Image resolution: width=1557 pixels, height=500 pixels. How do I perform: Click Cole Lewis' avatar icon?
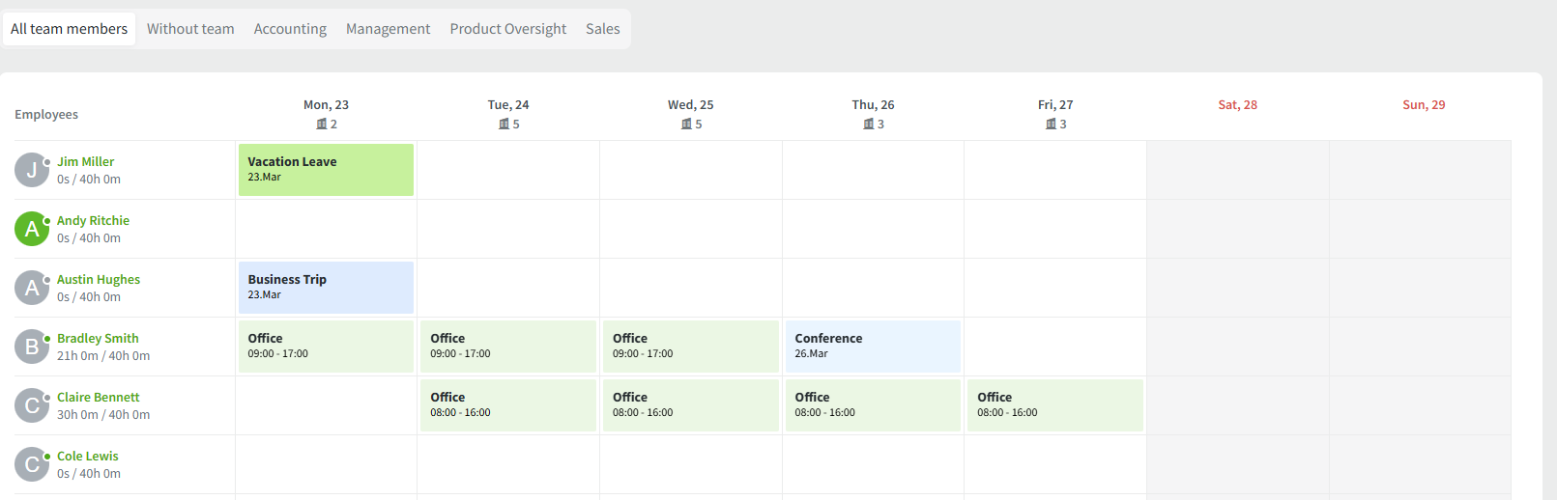32,464
